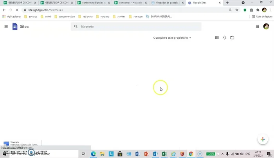Click the Google Sites logo
The image size is (274, 158).
click(15, 27)
